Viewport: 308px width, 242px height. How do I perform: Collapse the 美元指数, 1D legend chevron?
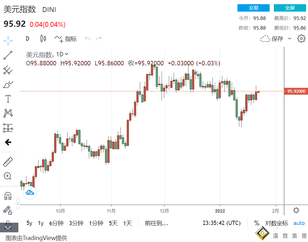pyautogui.click(x=67, y=54)
